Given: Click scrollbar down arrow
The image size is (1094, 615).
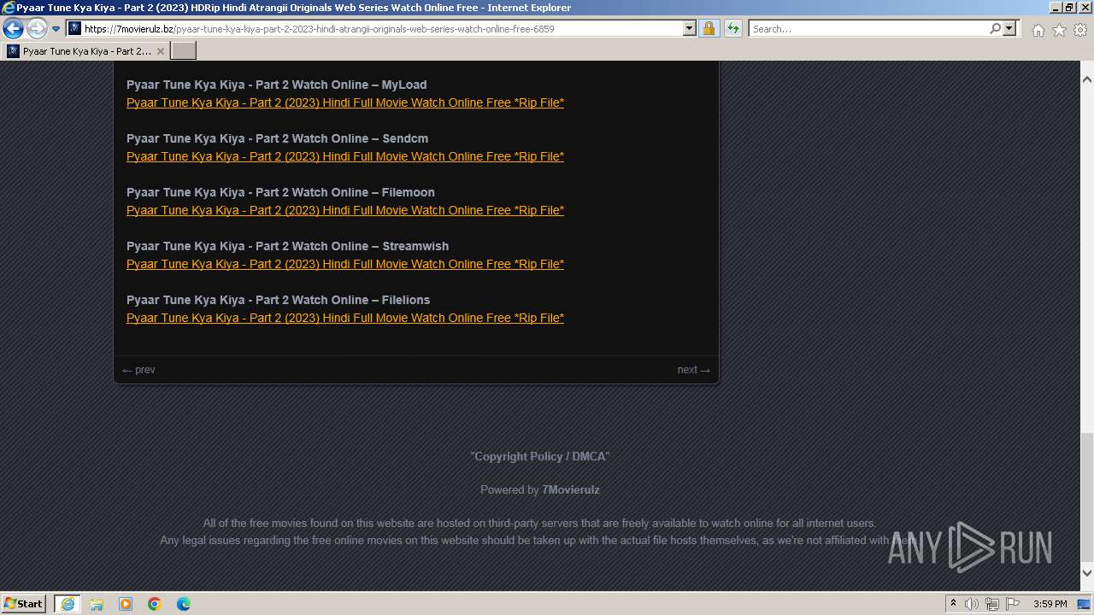Looking at the screenshot, I should pos(1087,573).
